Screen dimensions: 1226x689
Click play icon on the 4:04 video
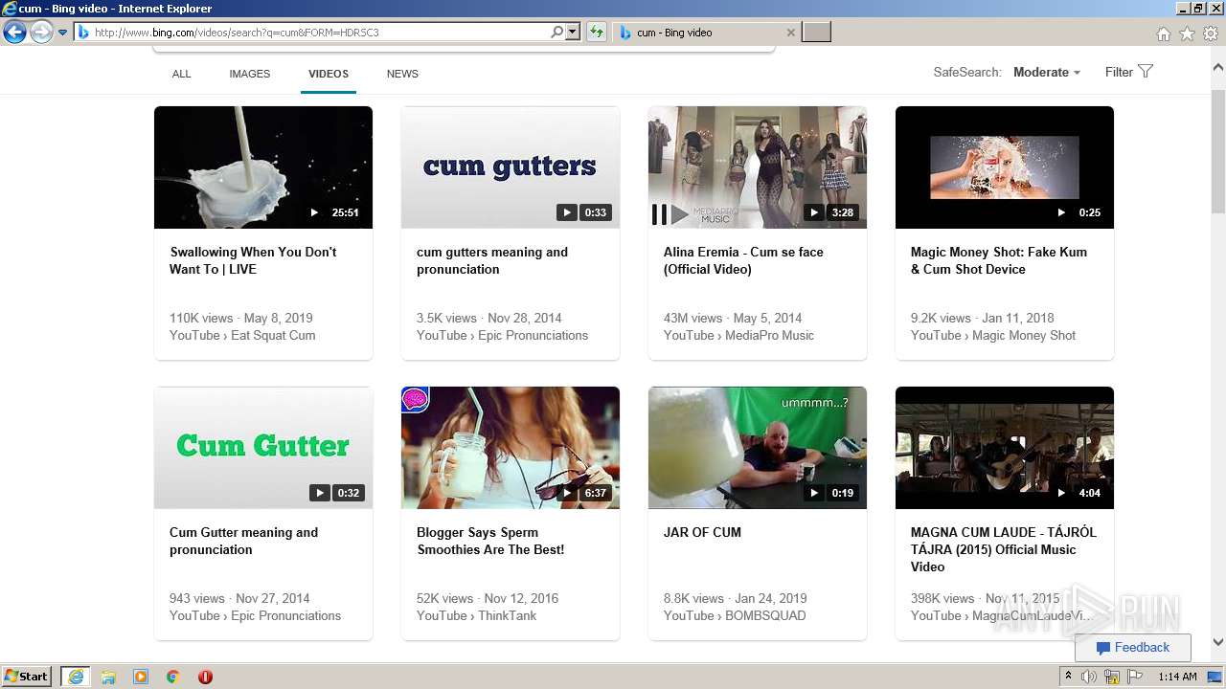coord(1061,493)
